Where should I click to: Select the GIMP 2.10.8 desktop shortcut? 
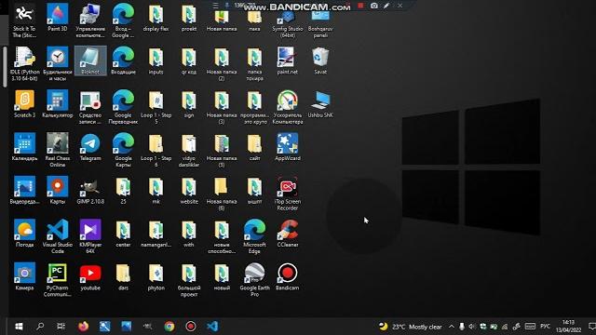coord(90,192)
